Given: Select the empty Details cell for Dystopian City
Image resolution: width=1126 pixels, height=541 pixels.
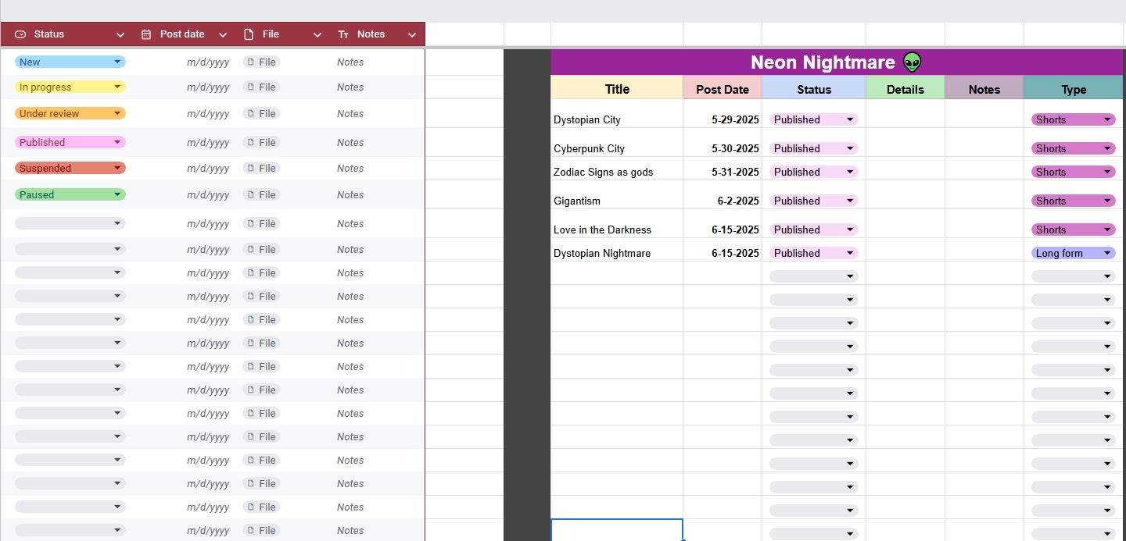Looking at the screenshot, I should coord(905,114).
